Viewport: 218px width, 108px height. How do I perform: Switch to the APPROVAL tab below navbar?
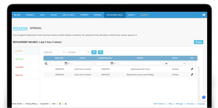click(x=36, y=28)
